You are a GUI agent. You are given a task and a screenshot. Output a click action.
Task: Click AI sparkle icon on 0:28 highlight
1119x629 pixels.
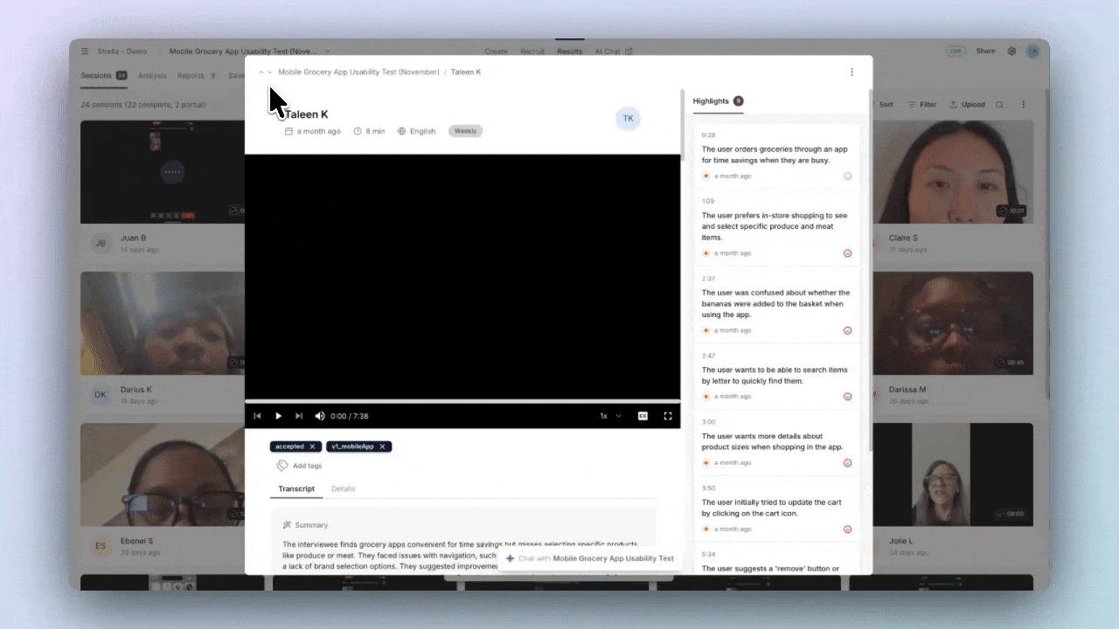pos(706,176)
